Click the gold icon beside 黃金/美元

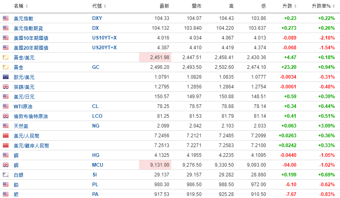(5, 57)
